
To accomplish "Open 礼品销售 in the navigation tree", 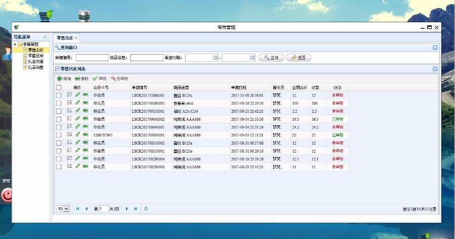I will pos(35,67).
